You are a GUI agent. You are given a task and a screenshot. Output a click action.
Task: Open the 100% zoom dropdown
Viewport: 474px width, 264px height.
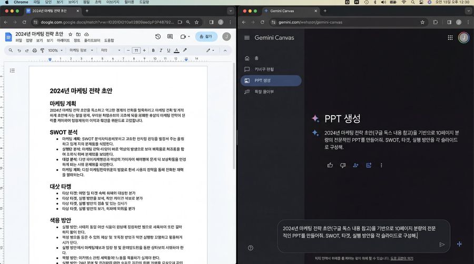tap(55, 50)
